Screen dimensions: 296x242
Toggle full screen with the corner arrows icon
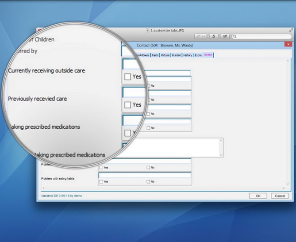coord(291,30)
